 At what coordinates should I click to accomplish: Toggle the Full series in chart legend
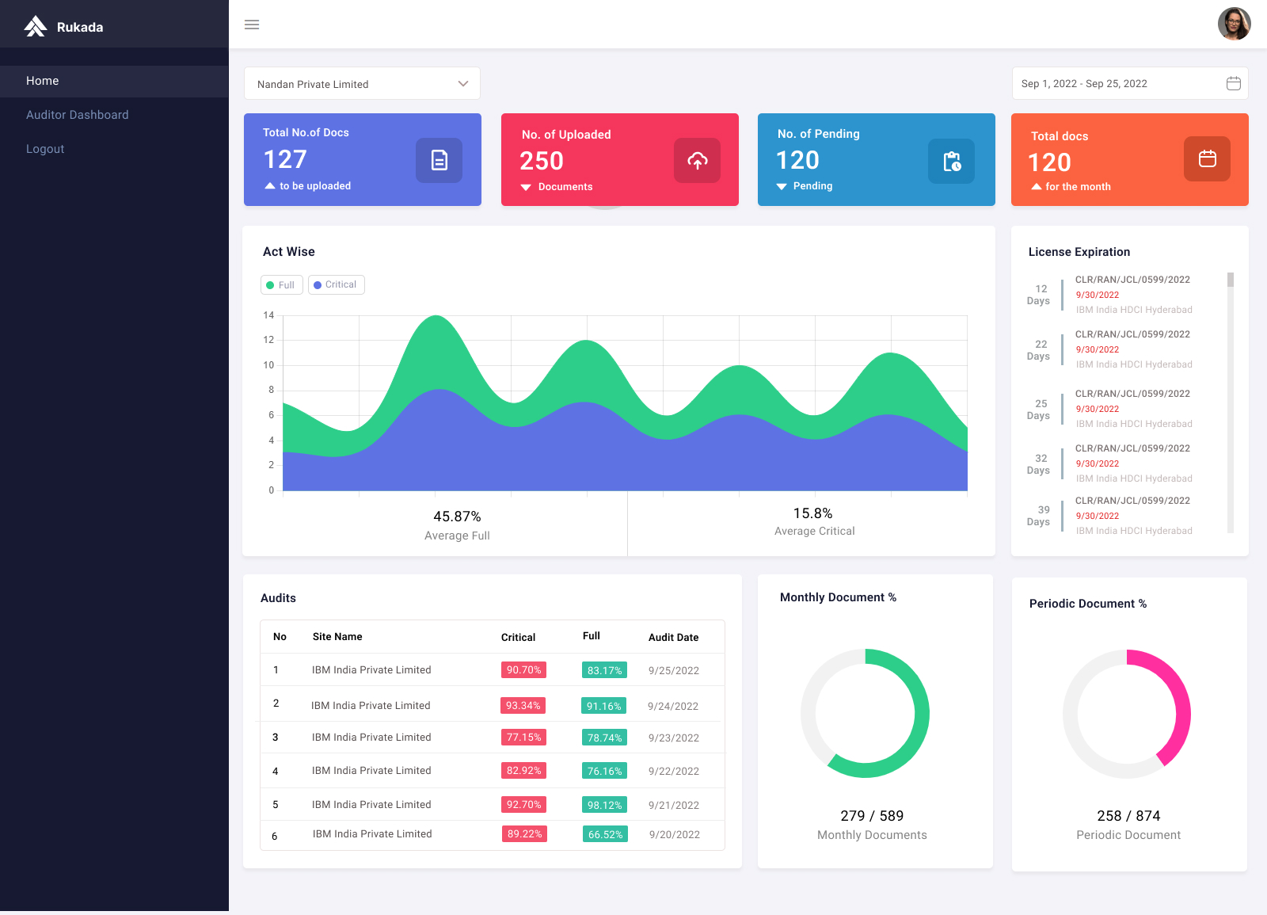click(282, 285)
